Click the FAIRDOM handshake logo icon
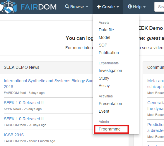The height and width of the screenshot is (146, 164). pyautogui.click(x=8, y=7)
